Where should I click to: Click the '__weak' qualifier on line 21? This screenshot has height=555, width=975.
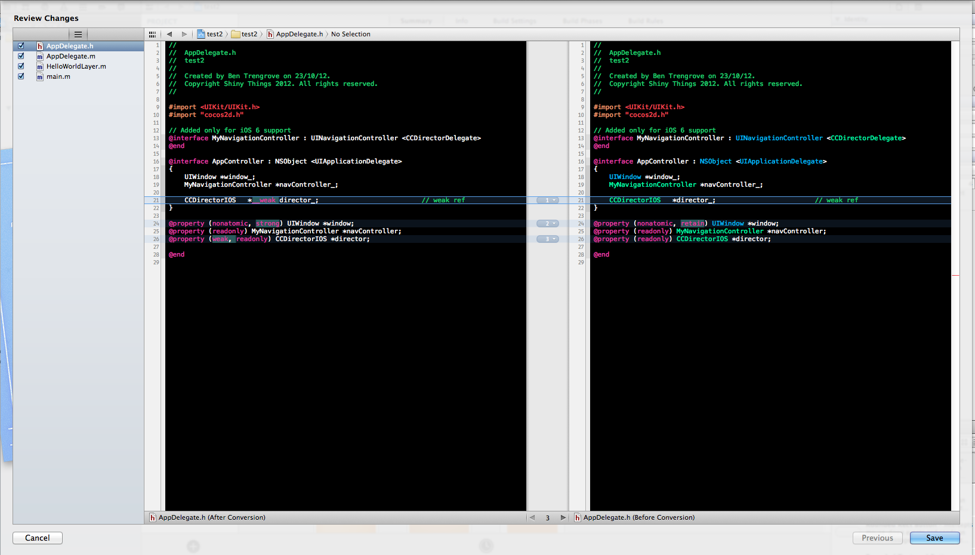266,201
